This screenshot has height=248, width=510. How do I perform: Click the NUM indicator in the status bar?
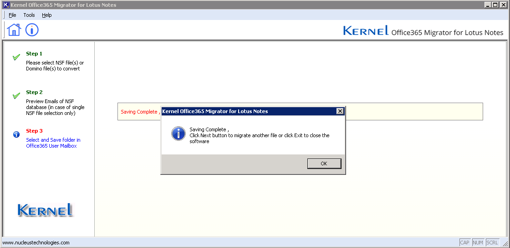[478, 243]
